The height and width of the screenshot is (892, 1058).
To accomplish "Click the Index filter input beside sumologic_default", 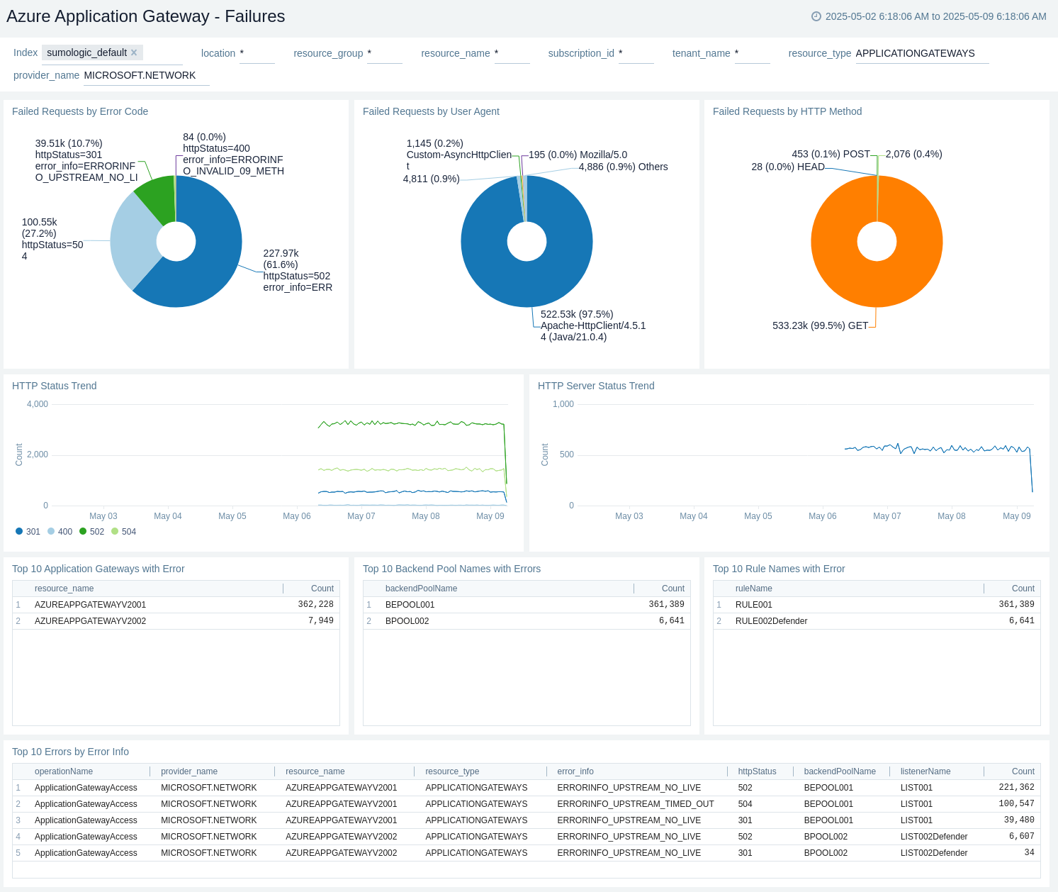I will point(164,53).
